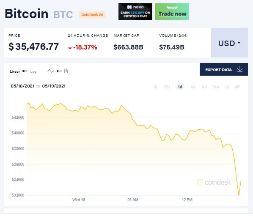Select the Log scale label
Viewport: 253px width, 216px height.
tap(33, 71)
